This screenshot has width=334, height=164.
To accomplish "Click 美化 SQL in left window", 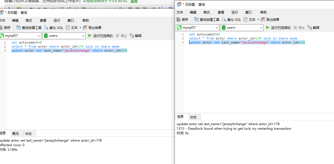I will tap(53, 28).
